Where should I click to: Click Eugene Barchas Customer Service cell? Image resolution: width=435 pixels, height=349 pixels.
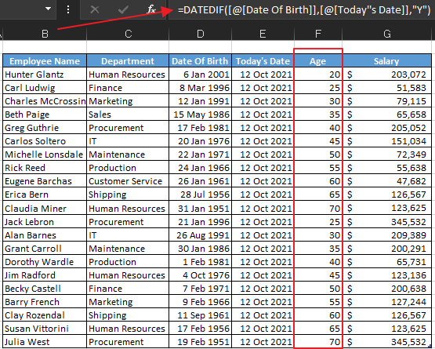pyautogui.click(x=128, y=181)
